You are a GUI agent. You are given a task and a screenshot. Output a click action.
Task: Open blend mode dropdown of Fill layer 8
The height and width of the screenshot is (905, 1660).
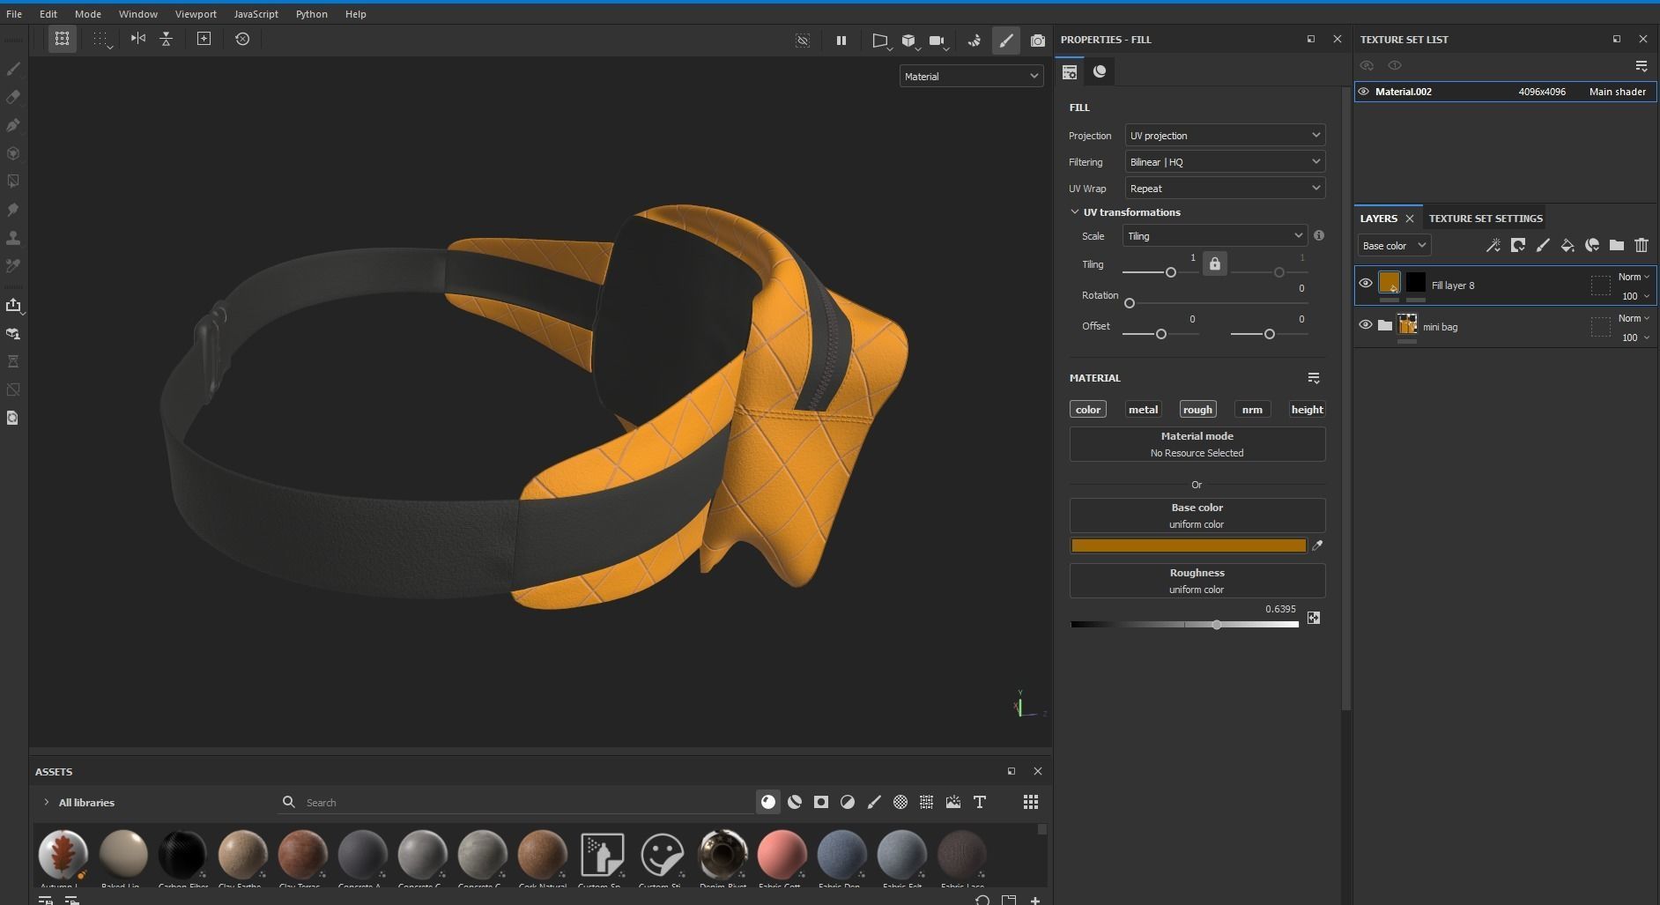click(1634, 277)
